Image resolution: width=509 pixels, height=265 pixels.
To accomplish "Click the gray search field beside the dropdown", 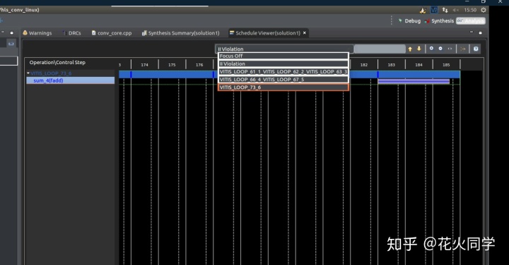I will click(x=380, y=49).
